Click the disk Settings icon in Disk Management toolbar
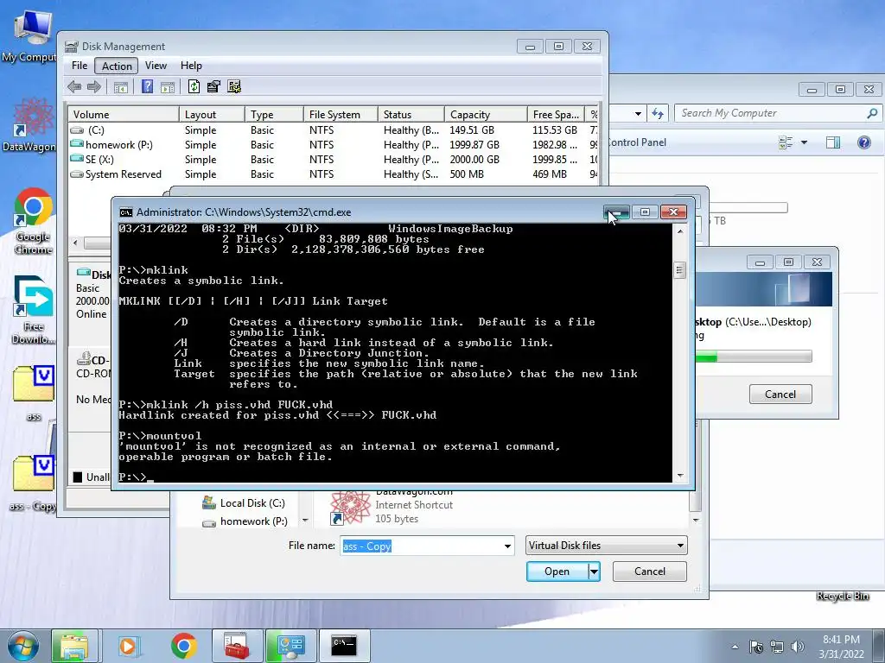885x663 pixels. tap(234, 86)
